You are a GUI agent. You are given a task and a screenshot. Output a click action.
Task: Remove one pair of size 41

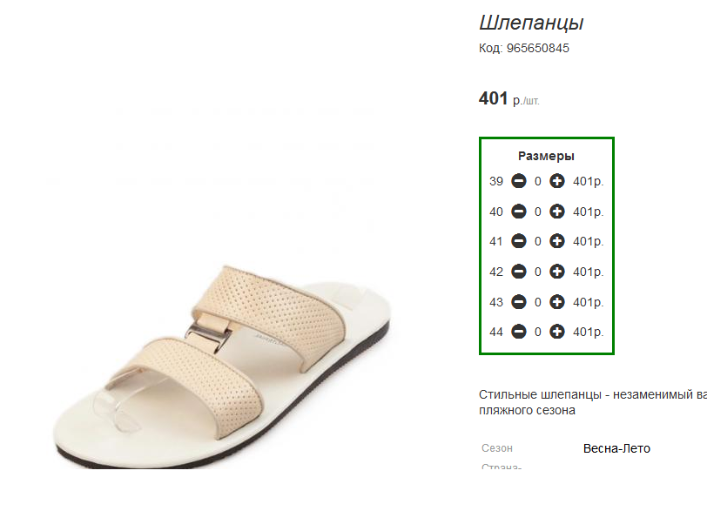point(518,241)
